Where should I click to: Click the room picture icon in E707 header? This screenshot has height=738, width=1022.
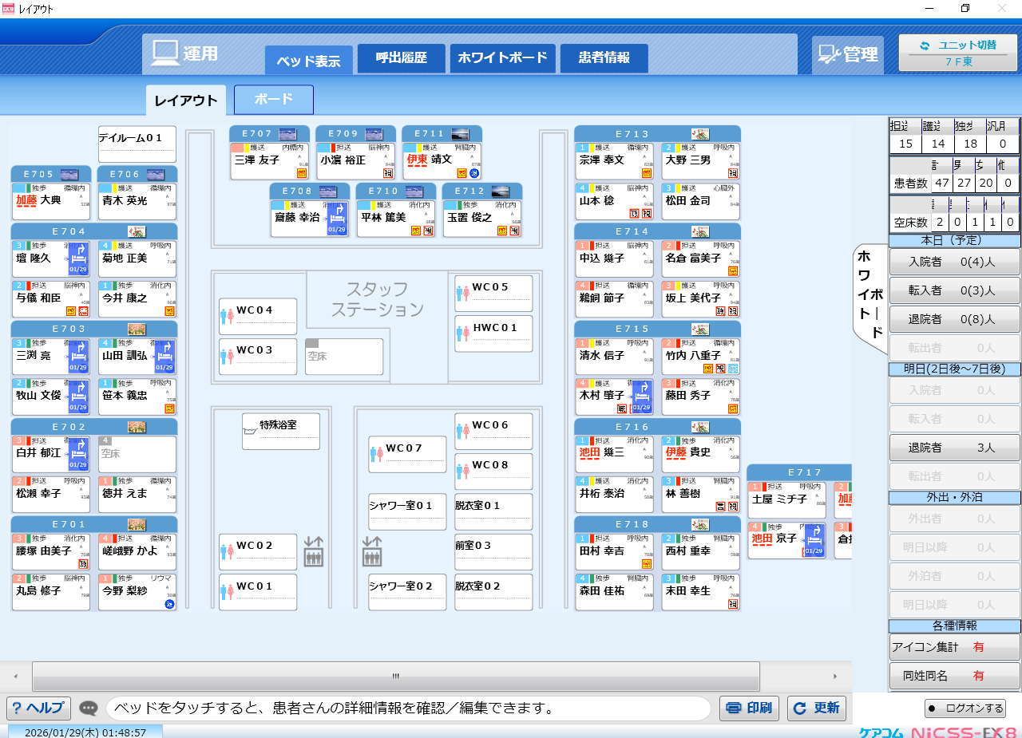[287, 134]
